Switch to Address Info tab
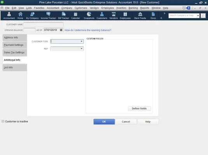The image size is (208, 155). click(15, 38)
